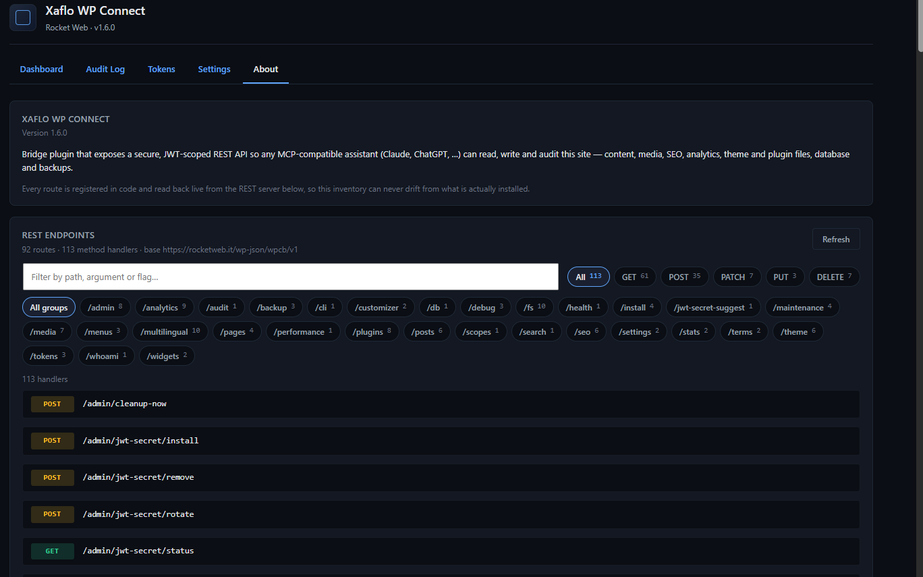Filter by the /tokens group
923x577 pixels.
(48, 356)
